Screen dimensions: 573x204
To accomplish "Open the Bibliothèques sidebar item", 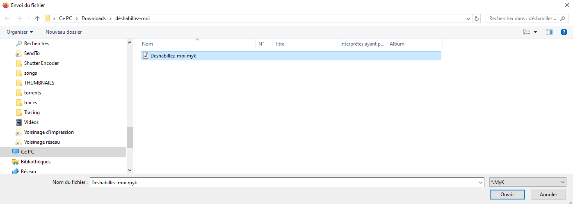I will click(x=35, y=162).
